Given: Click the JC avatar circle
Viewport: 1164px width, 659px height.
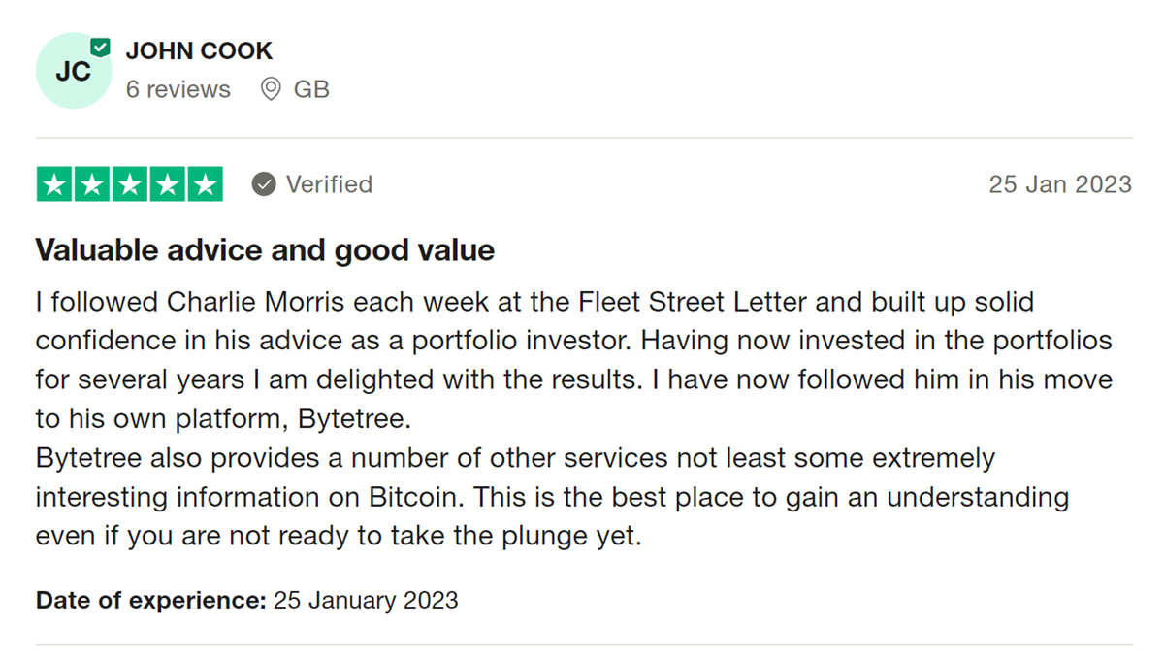Looking at the screenshot, I should [74, 71].
